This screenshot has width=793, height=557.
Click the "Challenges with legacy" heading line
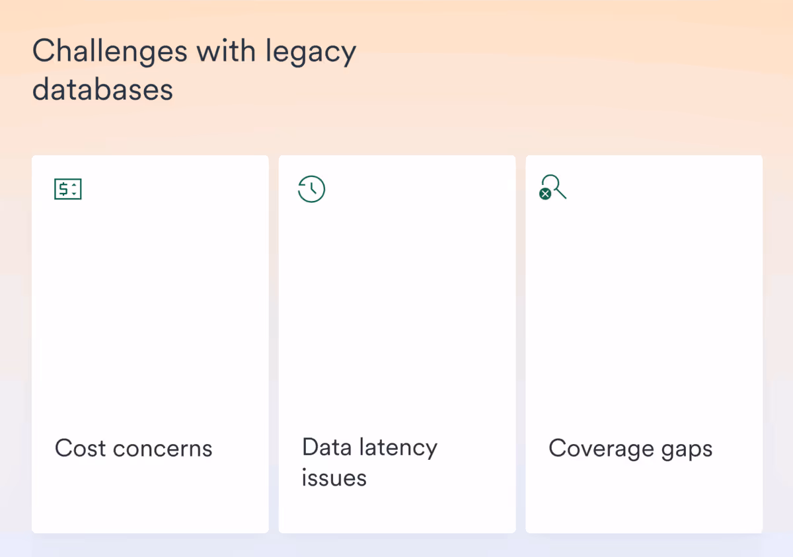[194, 52]
